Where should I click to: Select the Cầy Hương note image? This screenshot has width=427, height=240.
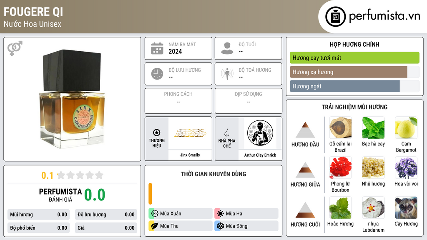coord(406,207)
